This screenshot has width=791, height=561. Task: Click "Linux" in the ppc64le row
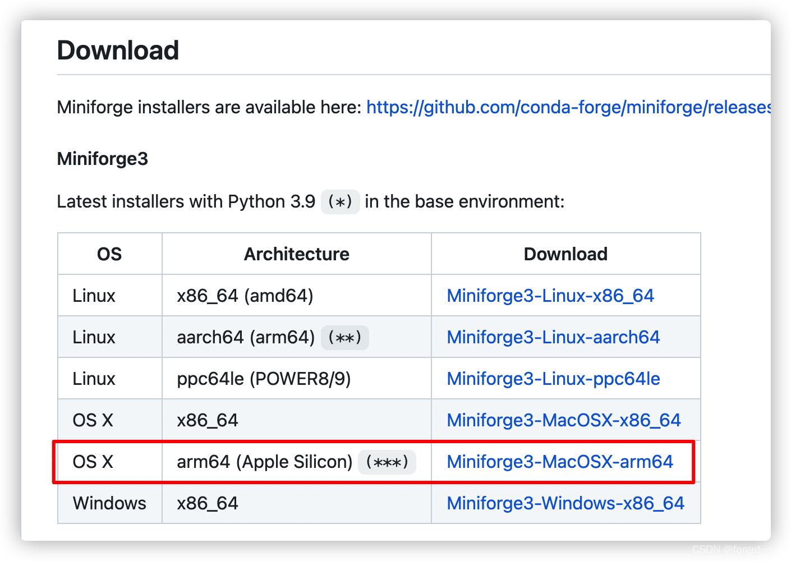coord(94,379)
